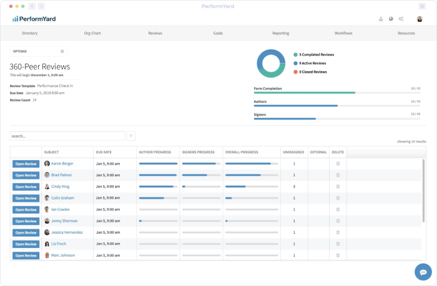Select the Workflows tab
The image size is (437, 286).
tap(343, 33)
